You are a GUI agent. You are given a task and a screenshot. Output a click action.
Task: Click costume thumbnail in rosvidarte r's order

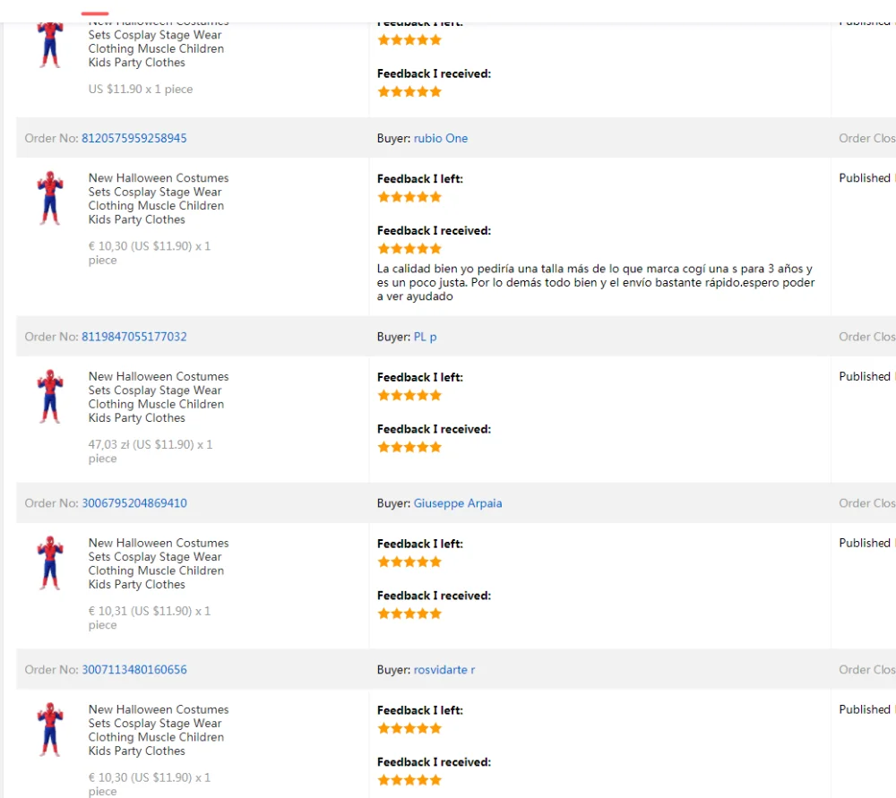(x=51, y=730)
